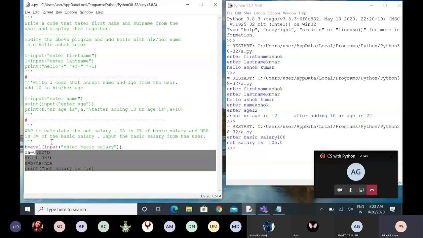Select the AP participant avatar
423x238 pixels.
(81, 227)
